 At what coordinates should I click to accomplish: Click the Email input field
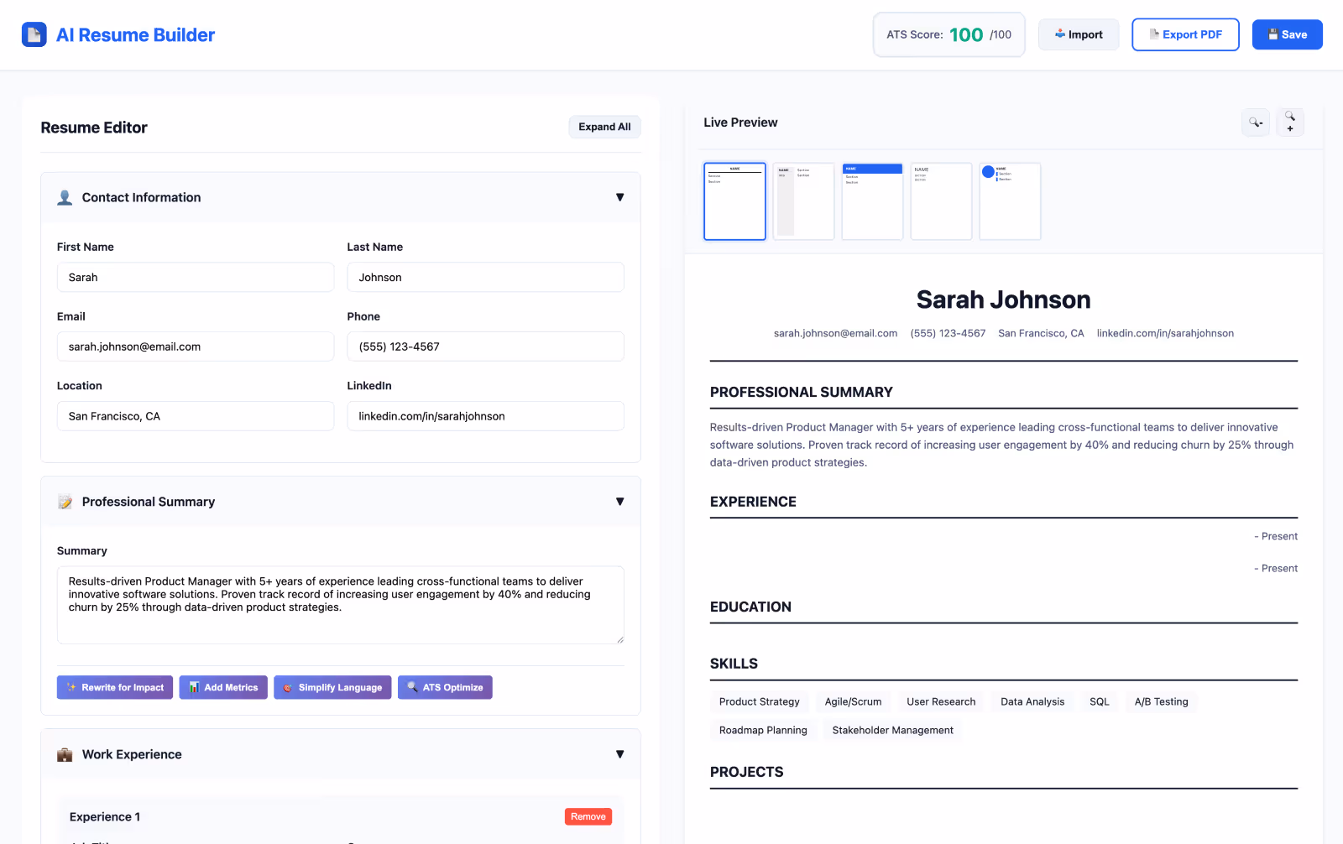coord(195,346)
